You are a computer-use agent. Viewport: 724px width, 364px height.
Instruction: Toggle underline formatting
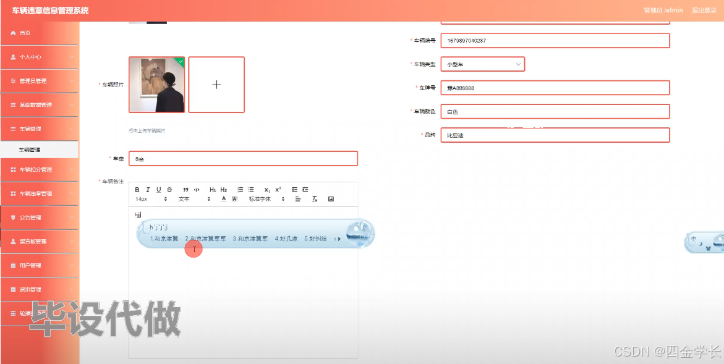tap(158, 190)
